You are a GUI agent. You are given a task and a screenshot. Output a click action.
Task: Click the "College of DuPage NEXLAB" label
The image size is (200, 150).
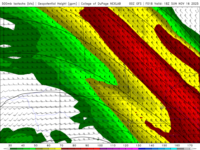101,3
